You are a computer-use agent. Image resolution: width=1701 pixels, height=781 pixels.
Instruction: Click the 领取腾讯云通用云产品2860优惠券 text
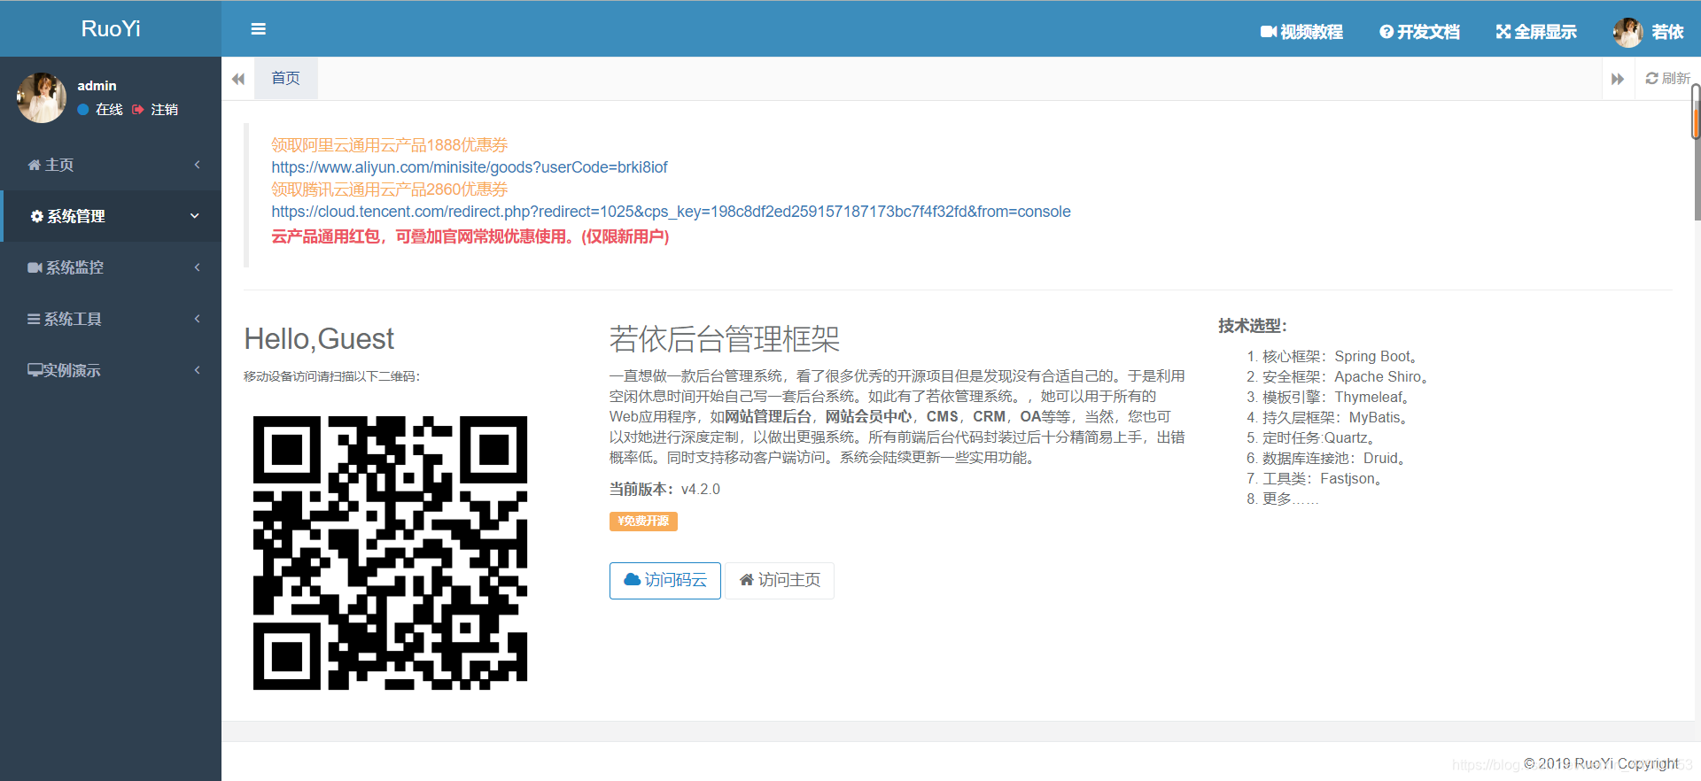click(390, 189)
